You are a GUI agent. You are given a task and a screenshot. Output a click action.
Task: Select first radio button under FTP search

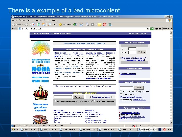coord(121,91)
